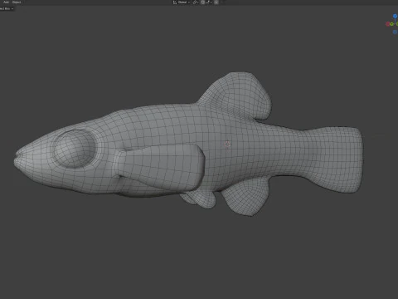Image resolution: width=398 pixels, height=299 pixels.
Task: Open the pivot point dropdown
Action: pyautogui.click(x=196, y=2)
